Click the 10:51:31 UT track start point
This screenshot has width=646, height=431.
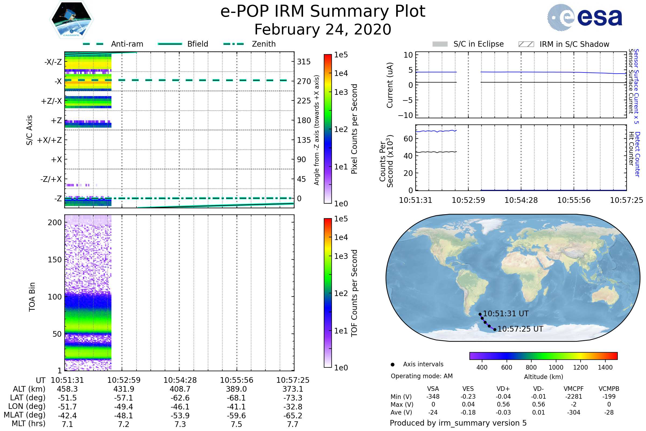tap(480, 314)
